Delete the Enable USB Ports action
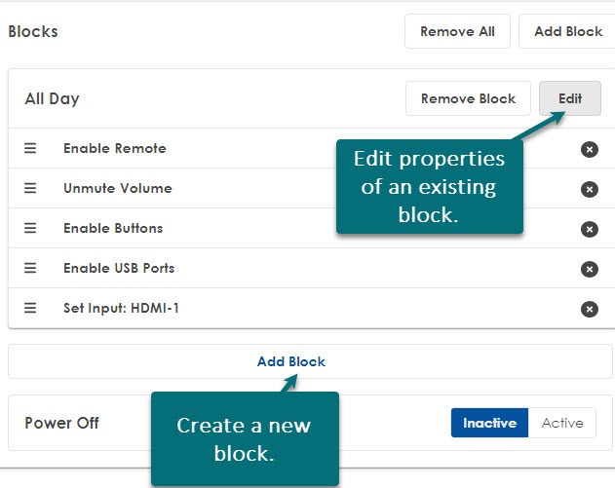This screenshot has width=615, height=488. click(589, 269)
